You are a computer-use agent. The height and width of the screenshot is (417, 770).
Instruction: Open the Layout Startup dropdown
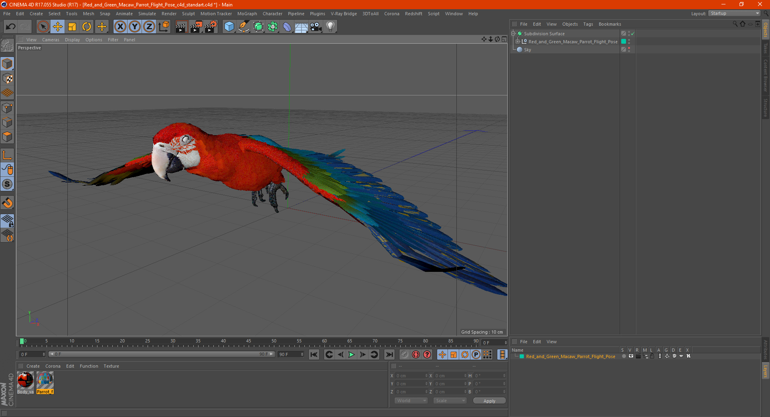(x=735, y=14)
